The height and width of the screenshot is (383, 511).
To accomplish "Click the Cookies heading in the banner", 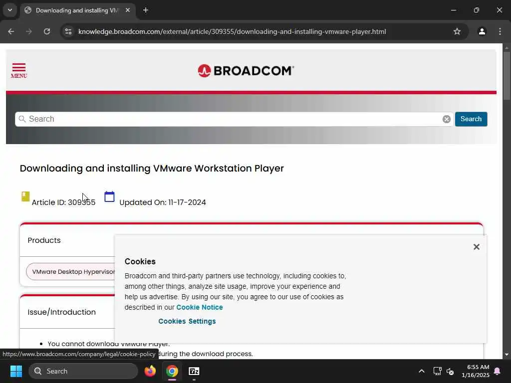I will pyautogui.click(x=140, y=261).
